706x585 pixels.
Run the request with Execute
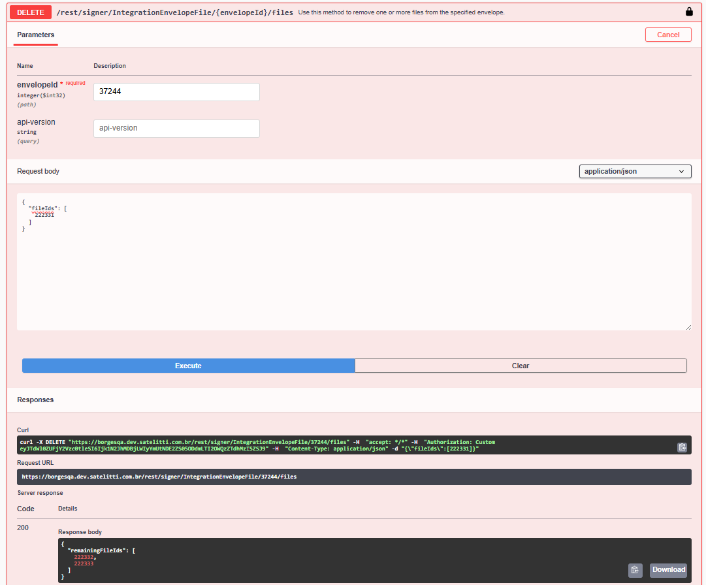pos(188,366)
